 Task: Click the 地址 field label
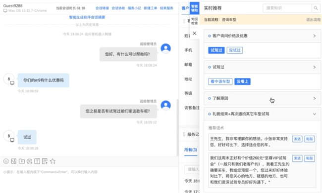[x=188, y=79]
